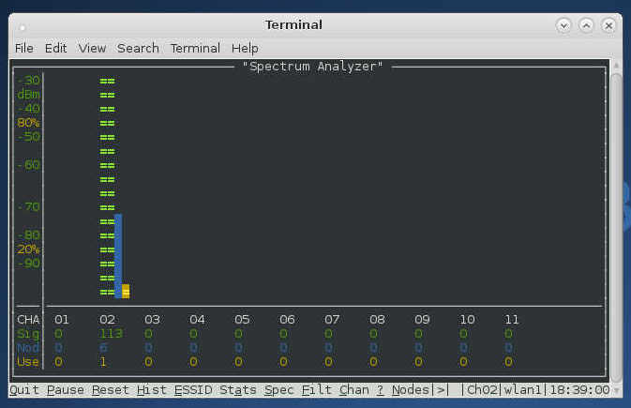Click the CHA row label
Screen dimensions: 631x408
28,320
